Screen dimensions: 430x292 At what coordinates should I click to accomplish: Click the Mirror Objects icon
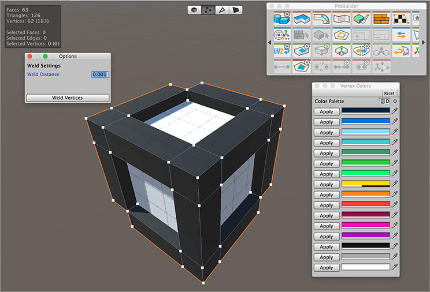tap(361, 51)
